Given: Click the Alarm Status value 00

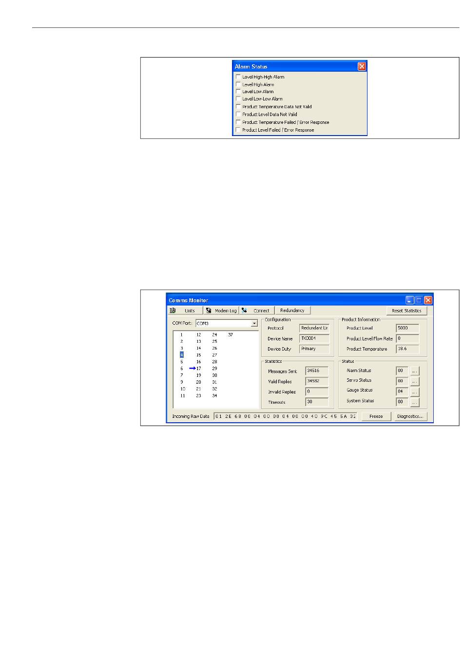Looking at the screenshot, I should coord(402,371).
